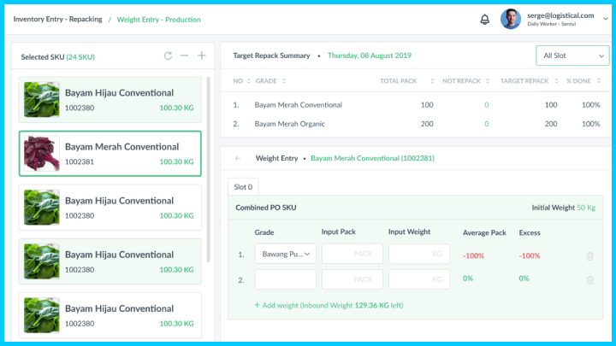616x346 pixels.
Task: Click the SKU list vertical scrollbar
Action: coord(210,171)
